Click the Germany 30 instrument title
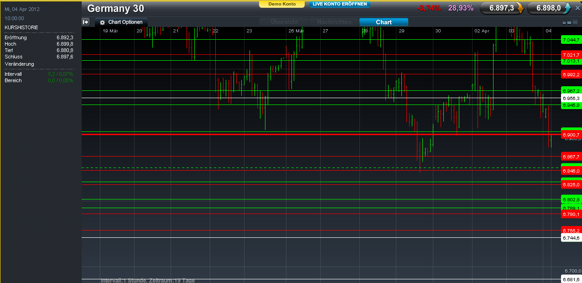Viewport: 582px width, 283px height. coord(115,8)
